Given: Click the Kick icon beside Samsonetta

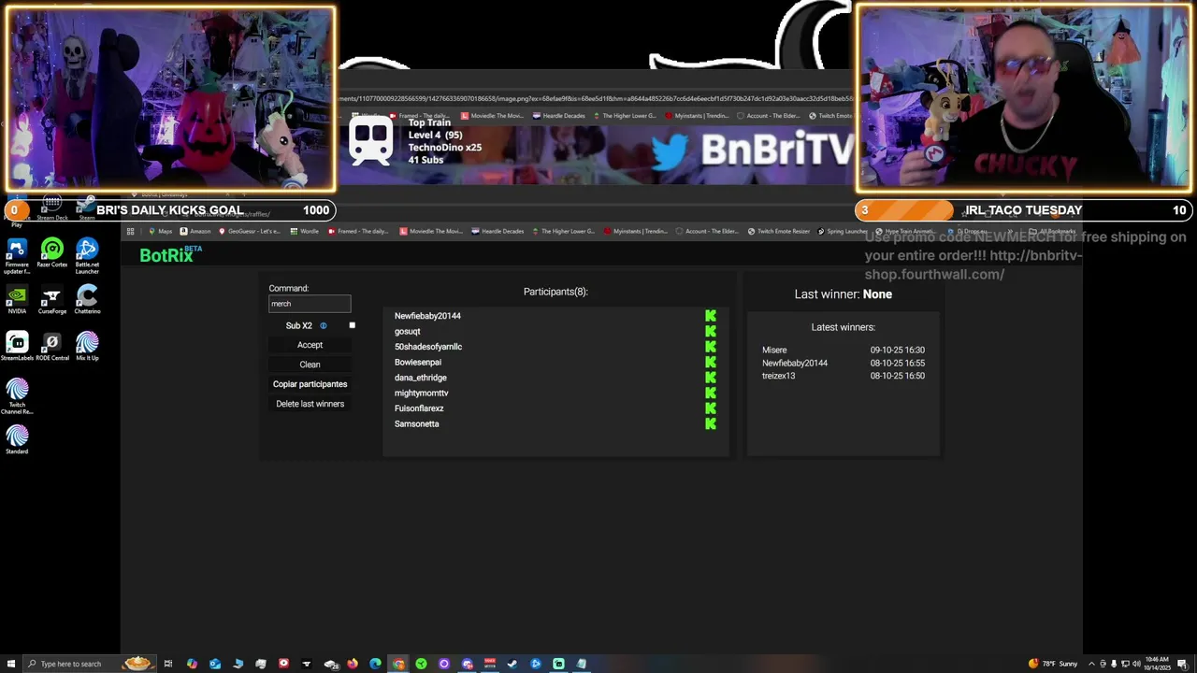Looking at the screenshot, I should [711, 423].
